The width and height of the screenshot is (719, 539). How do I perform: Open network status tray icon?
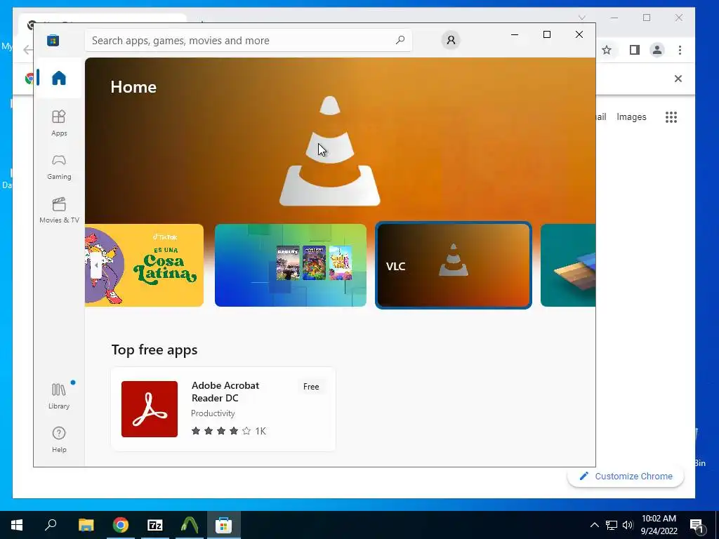(612, 525)
